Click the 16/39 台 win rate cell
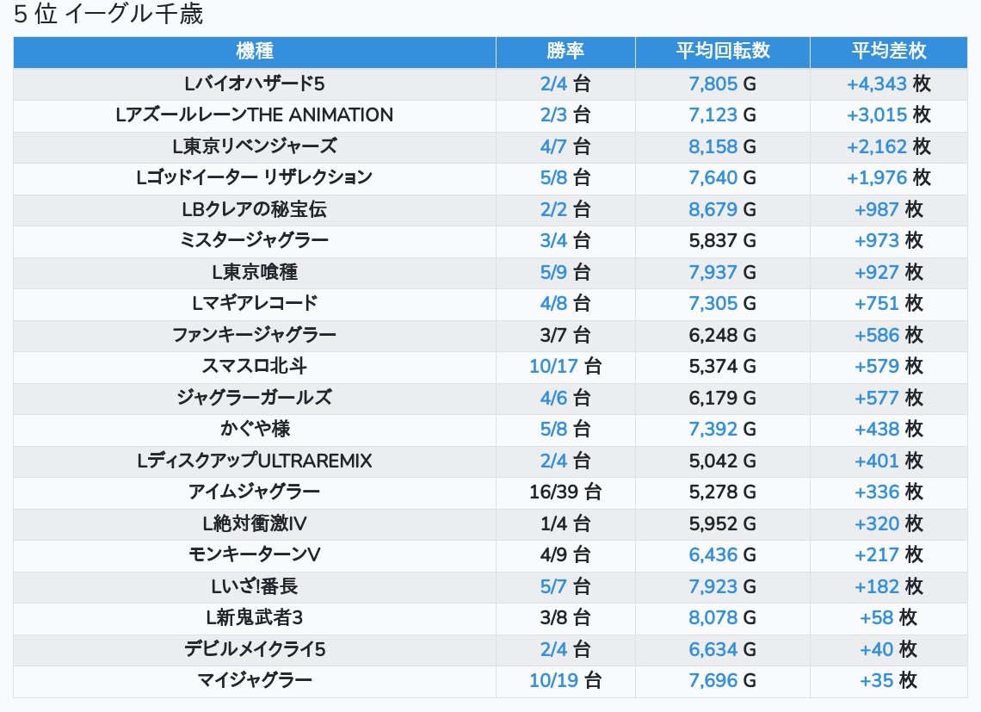 (565, 492)
